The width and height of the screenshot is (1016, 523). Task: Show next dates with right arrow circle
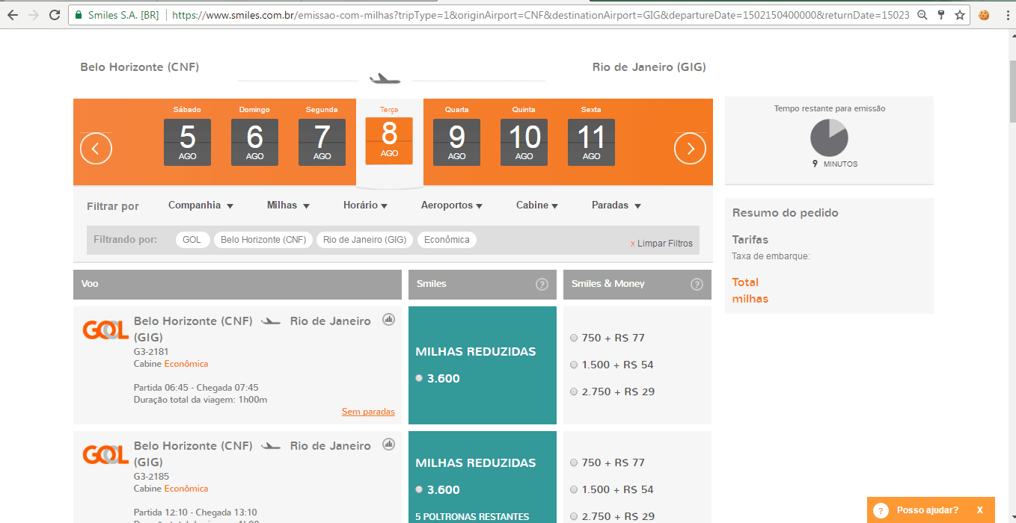click(690, 148)
